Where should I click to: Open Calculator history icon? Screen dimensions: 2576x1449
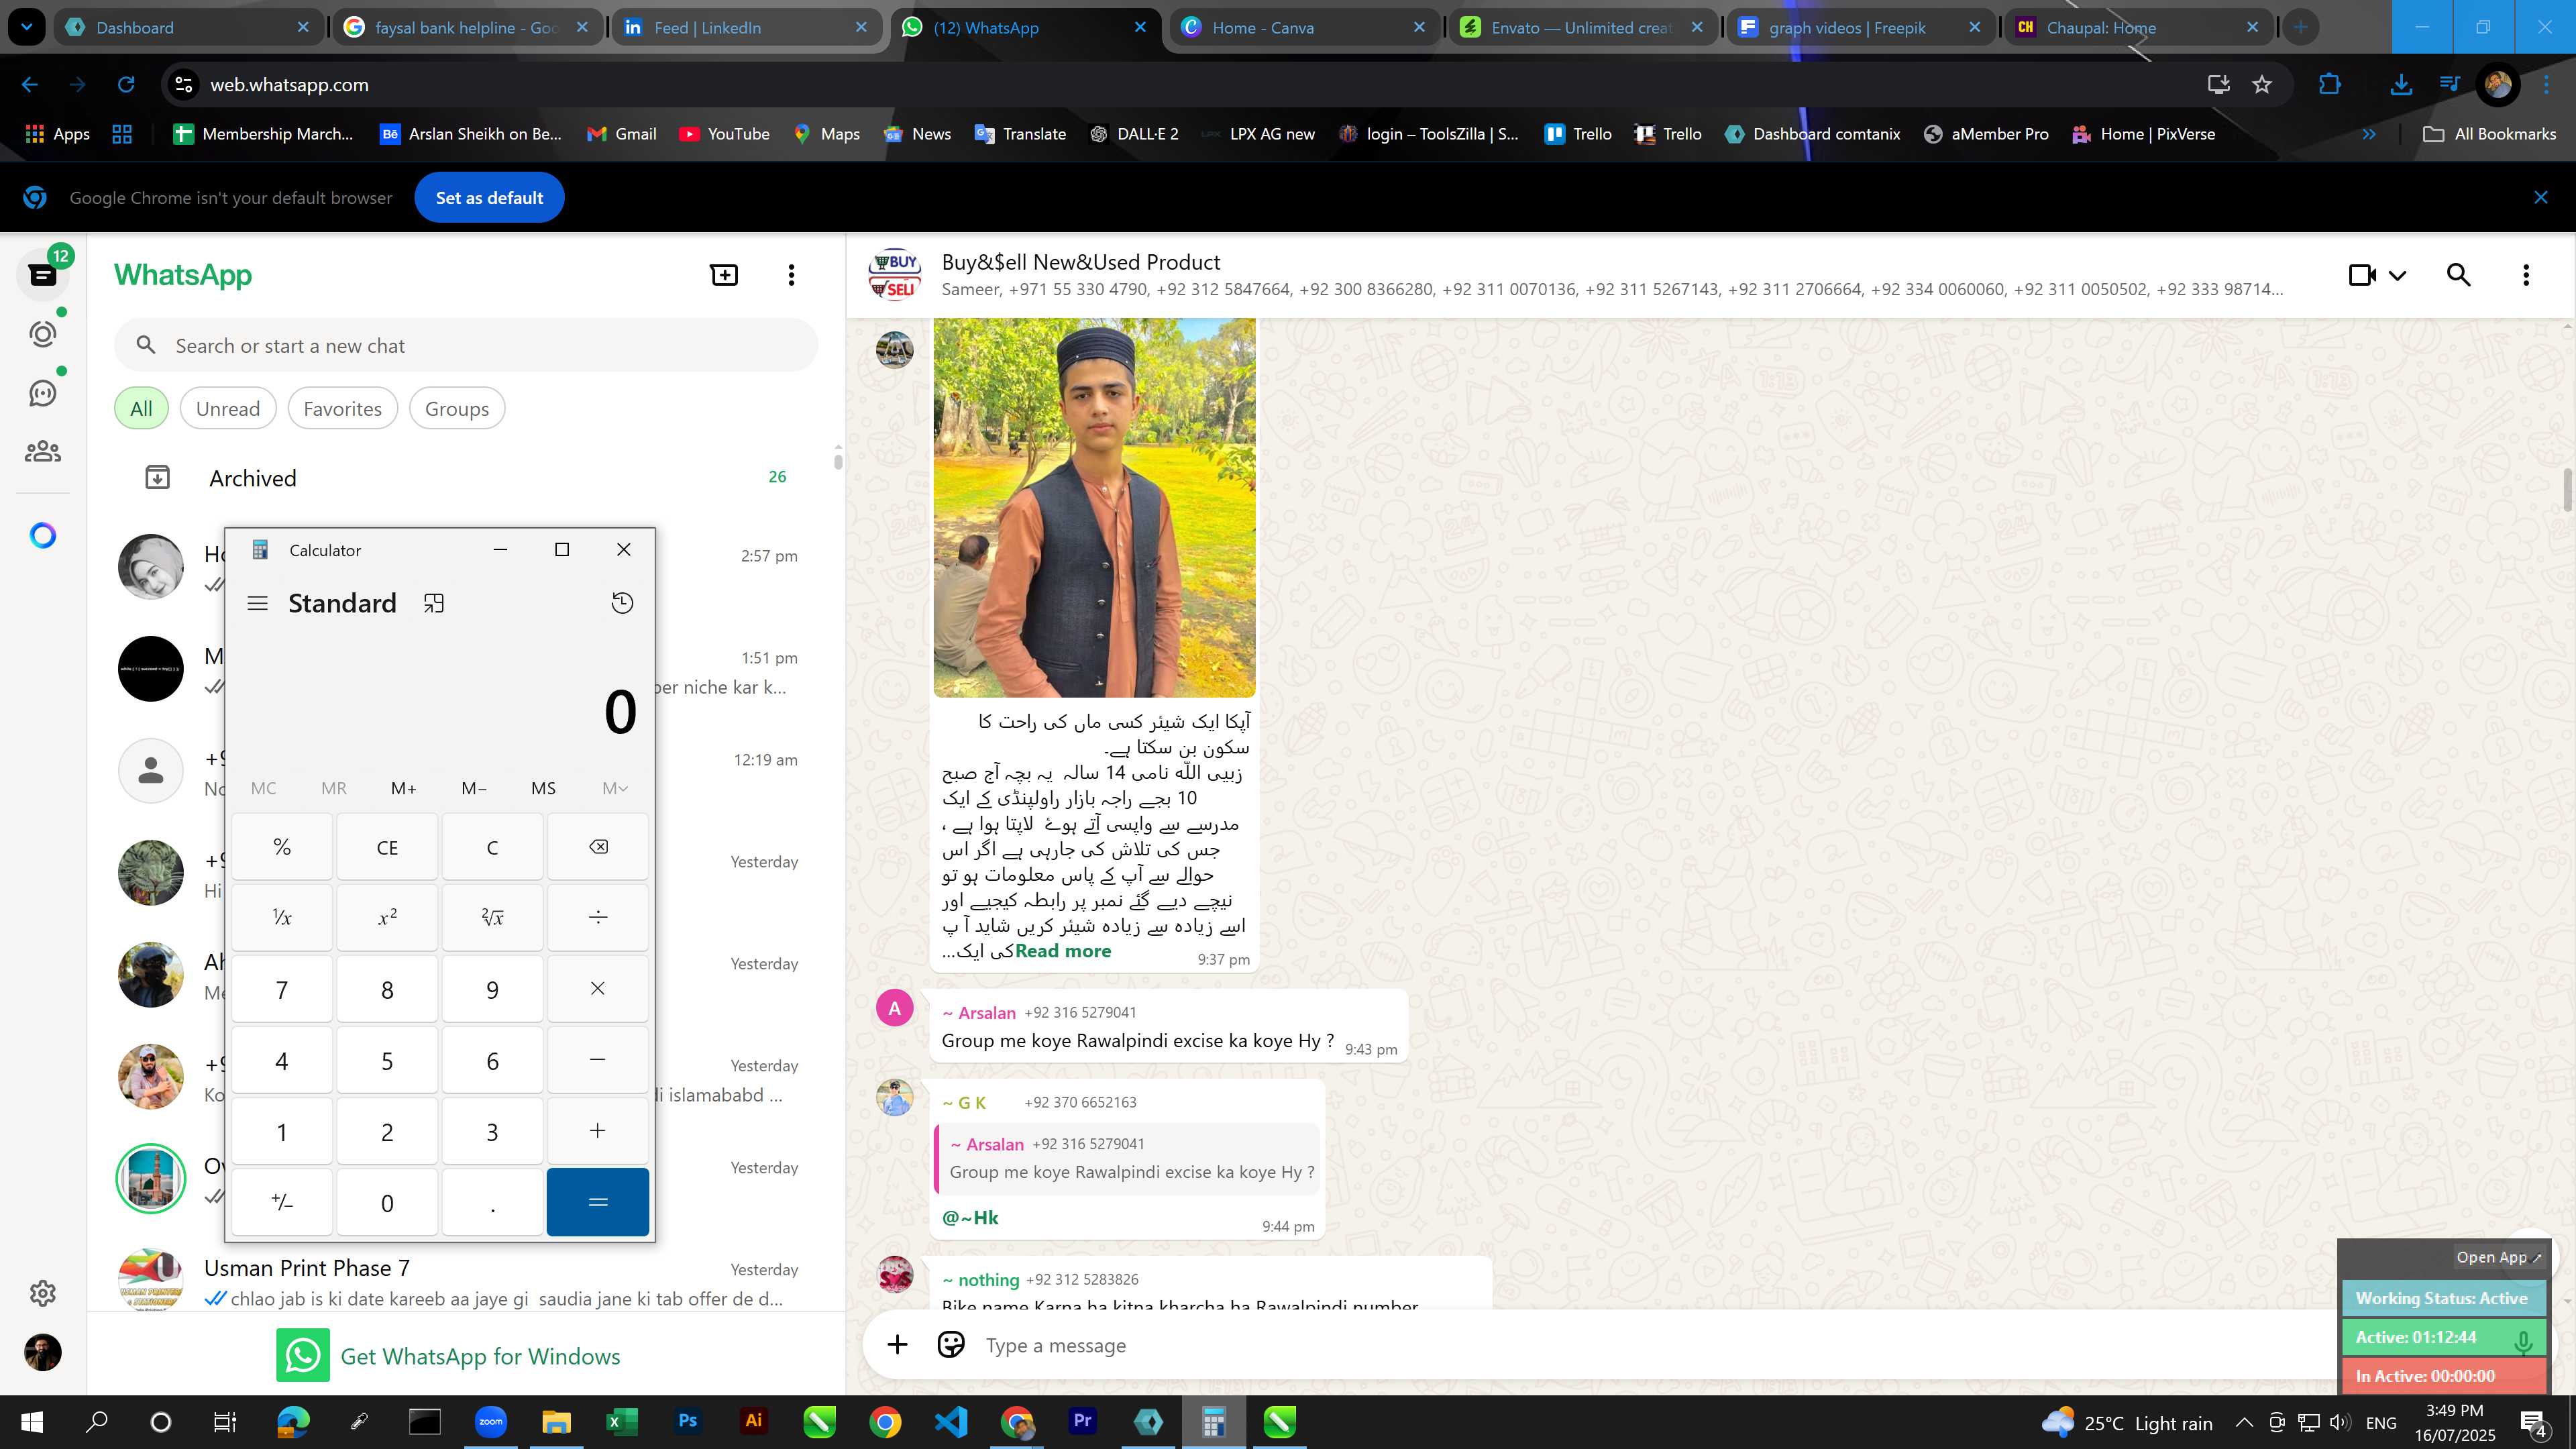pyautogui.click(x=622, y=603)
